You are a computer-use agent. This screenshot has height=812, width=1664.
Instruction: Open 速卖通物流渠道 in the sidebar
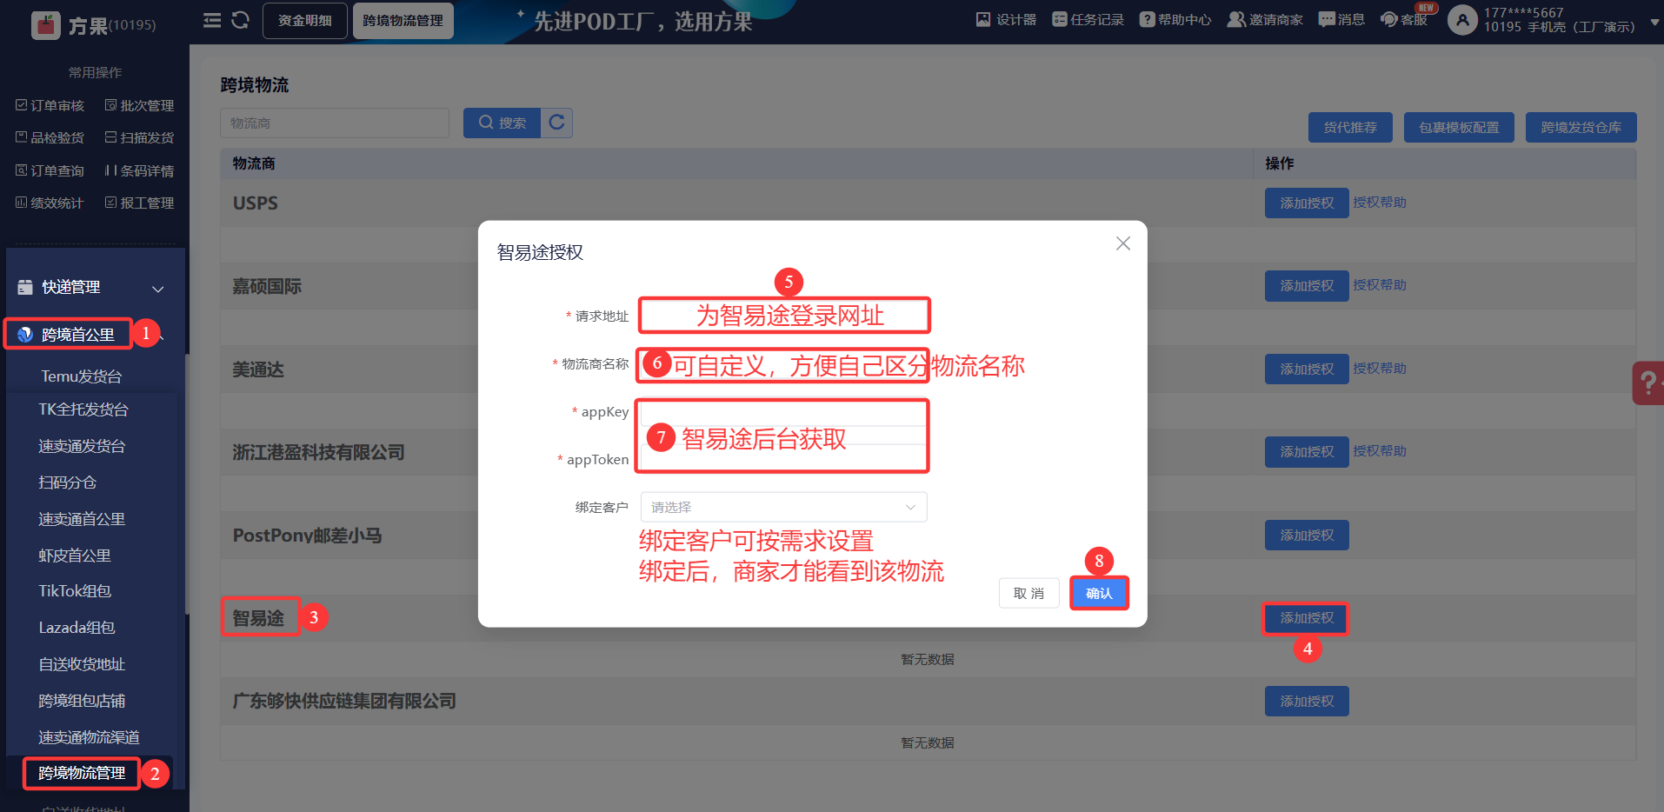click(89, 737)
